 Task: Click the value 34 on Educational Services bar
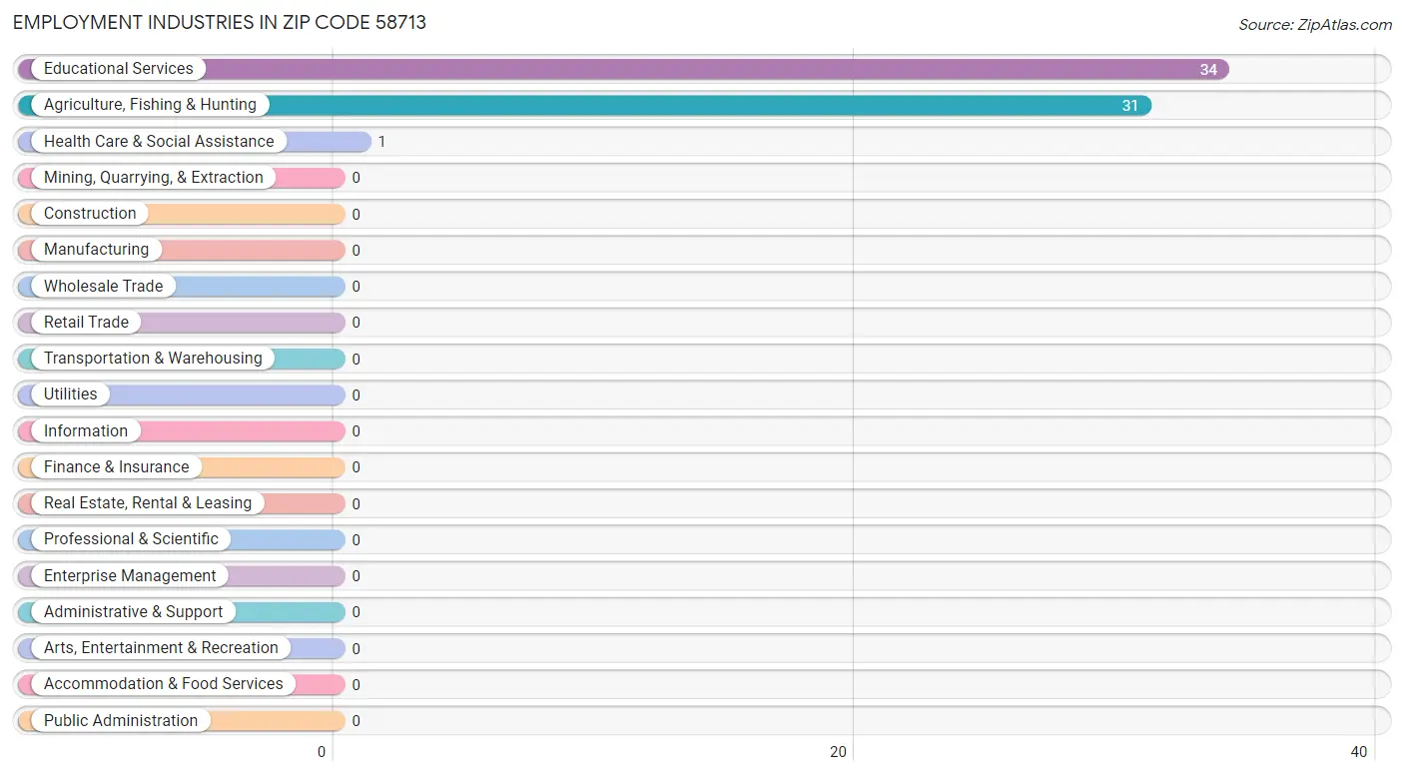pos(1208,70)
